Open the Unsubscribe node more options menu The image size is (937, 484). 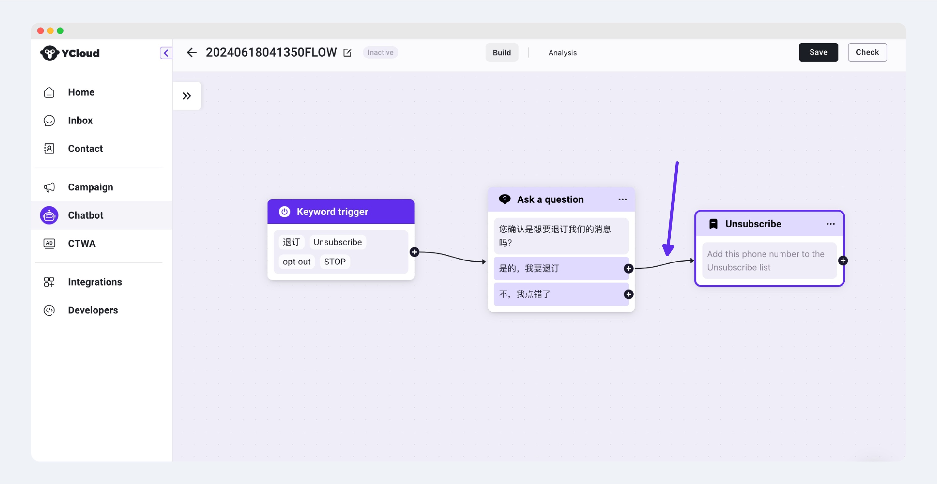[830, 223]
